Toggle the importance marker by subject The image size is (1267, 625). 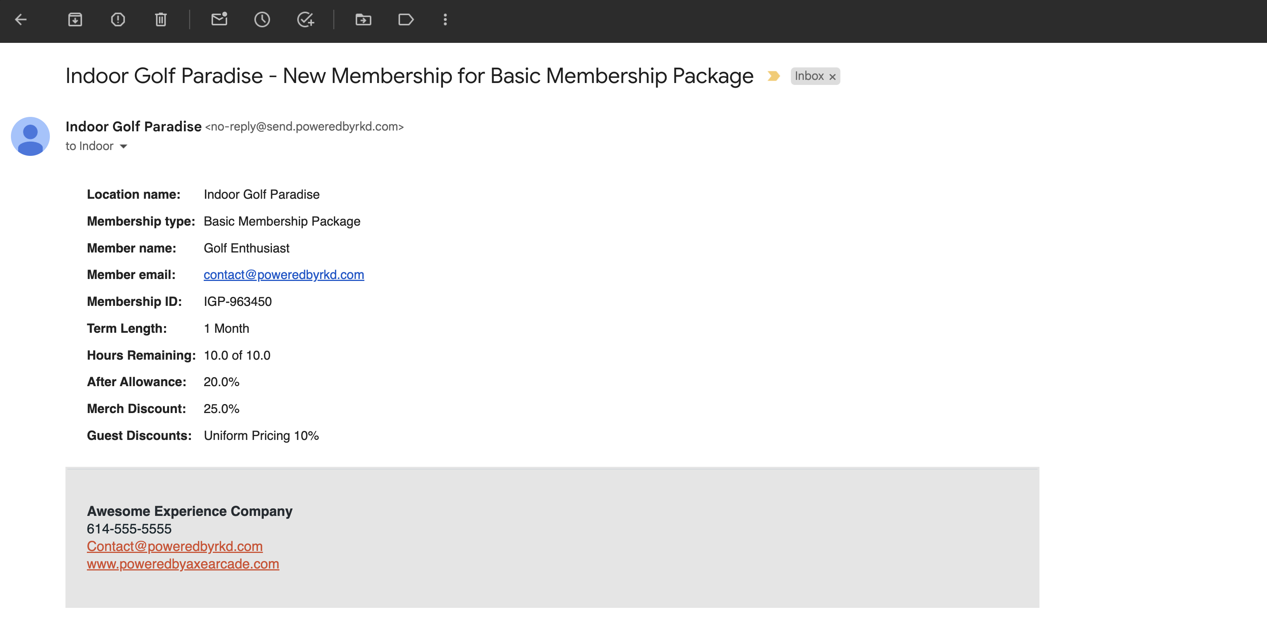[x=774, y=76]
